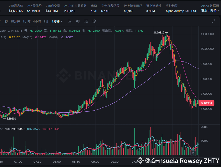Click the volume value 10,829.9234
This screenshot has height=167, width=221.
pos(14,129)
